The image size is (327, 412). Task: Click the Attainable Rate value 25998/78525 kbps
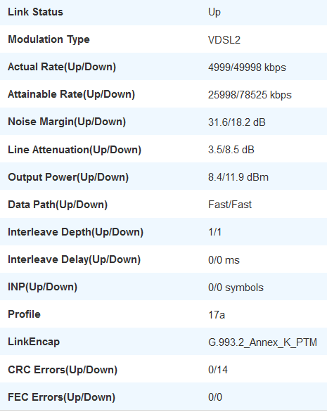pos(250,95)
